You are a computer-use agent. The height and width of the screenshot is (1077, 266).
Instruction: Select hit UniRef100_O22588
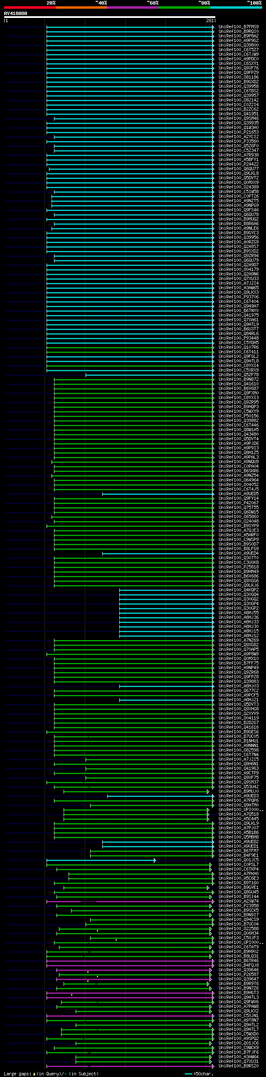coord(239,928)
